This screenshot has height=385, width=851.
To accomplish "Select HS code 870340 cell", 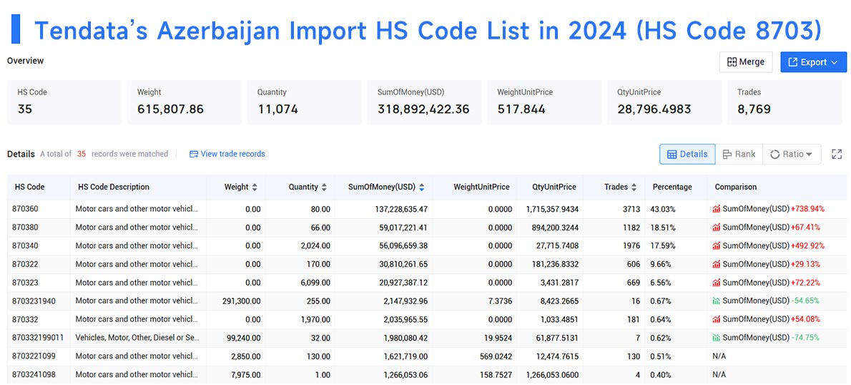I will tap(24, 245).
